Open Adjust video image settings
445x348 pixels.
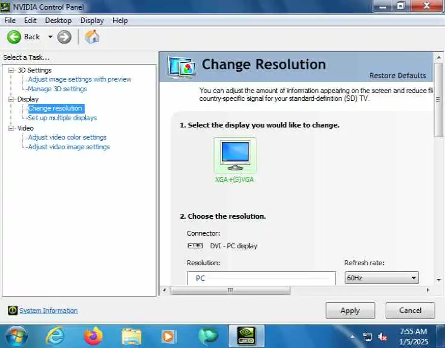(x=69, y=147)
